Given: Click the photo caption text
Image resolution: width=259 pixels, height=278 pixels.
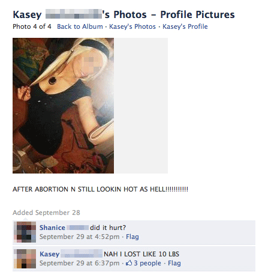Looking at the screenshot, I should 100,189.
